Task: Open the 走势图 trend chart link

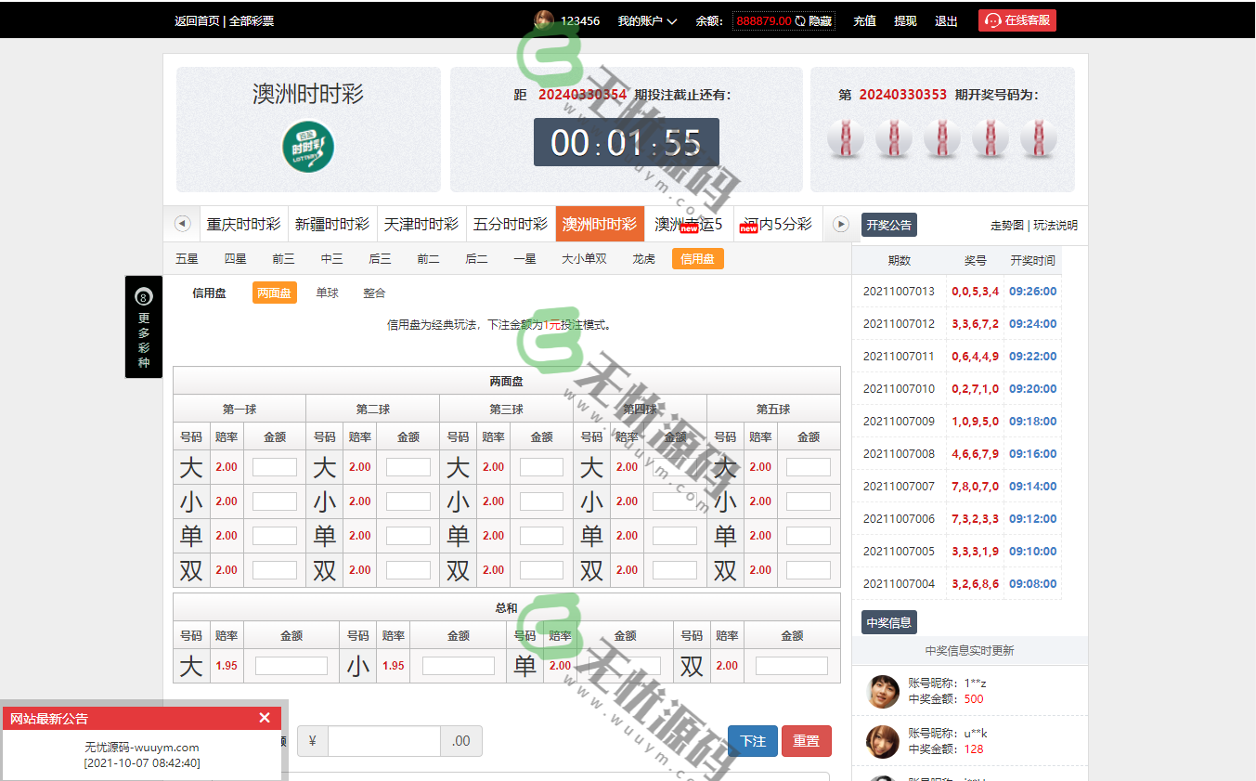Action: pos(1006,226)
